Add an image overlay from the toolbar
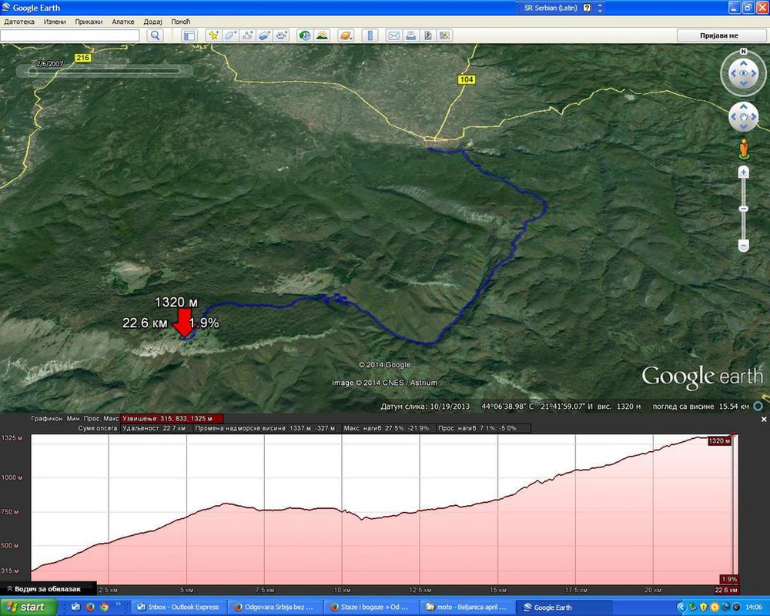Viewport: 770px width, 616px height. (264, 35)
